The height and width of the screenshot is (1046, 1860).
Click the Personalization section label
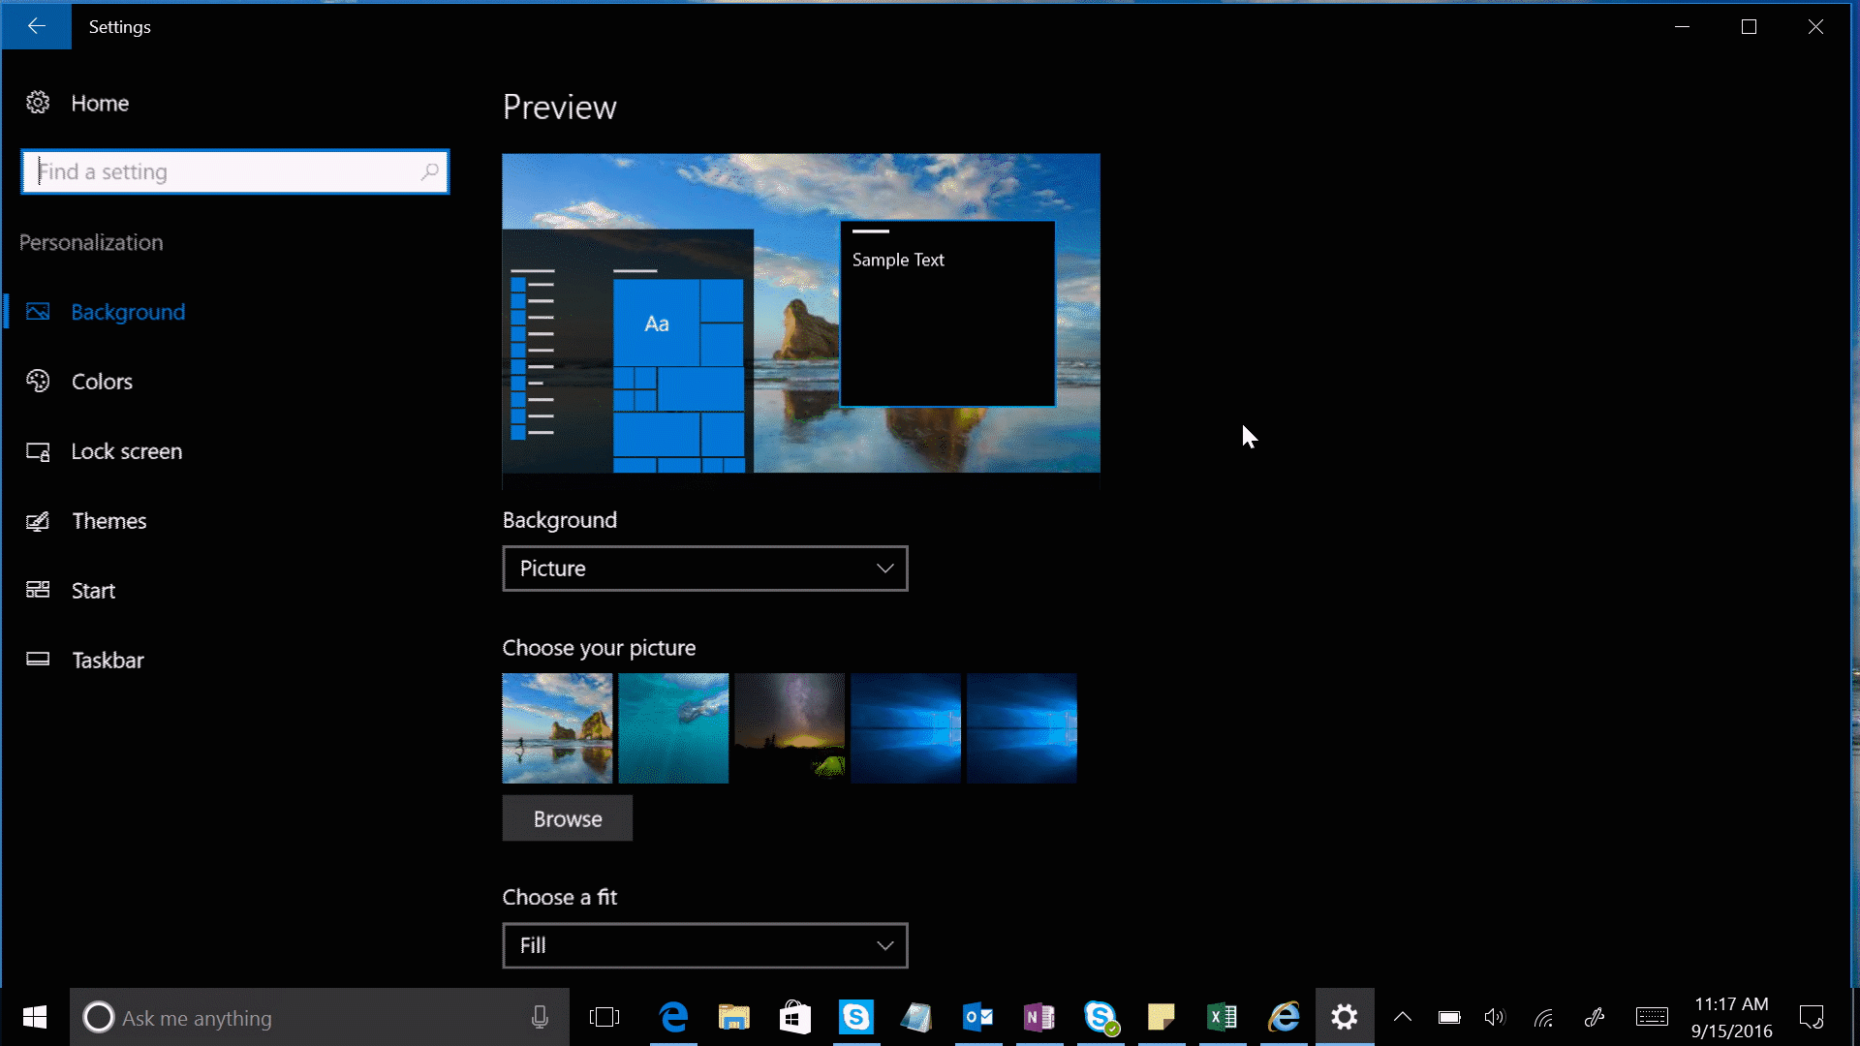[91, 243]
